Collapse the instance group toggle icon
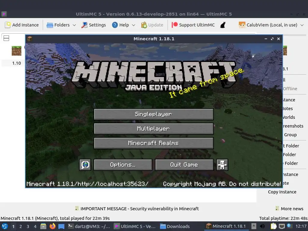 coord(6,38)
